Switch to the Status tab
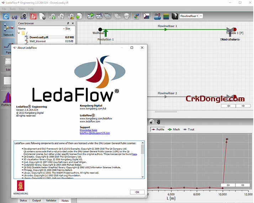The width and height of the screenshot is (254, 203). point(23,201)
